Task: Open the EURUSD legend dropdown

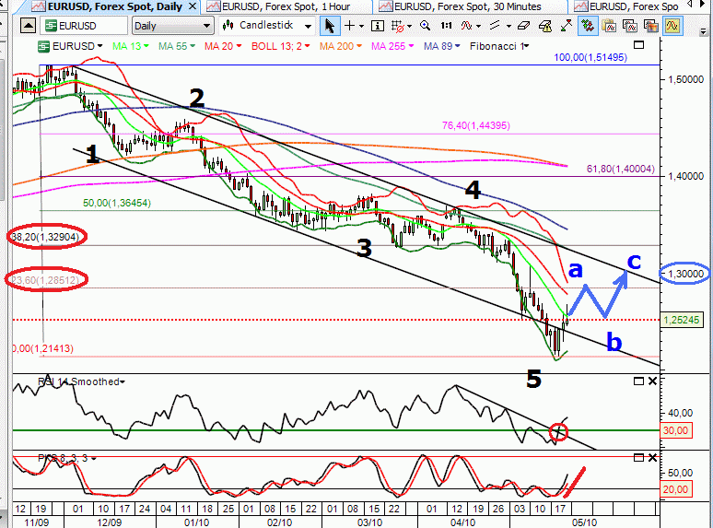Action: (x=100, y=46)
